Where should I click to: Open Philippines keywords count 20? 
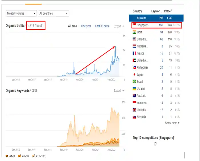tap(161, 67)
